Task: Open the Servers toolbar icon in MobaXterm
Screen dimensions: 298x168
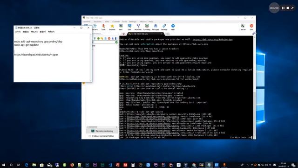Action: [x=95, y=27]
